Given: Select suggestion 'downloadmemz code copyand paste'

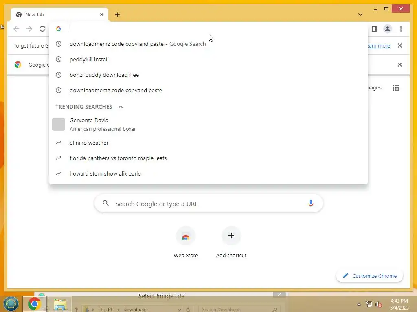Looking at the screenshot, I should (208, 90).
